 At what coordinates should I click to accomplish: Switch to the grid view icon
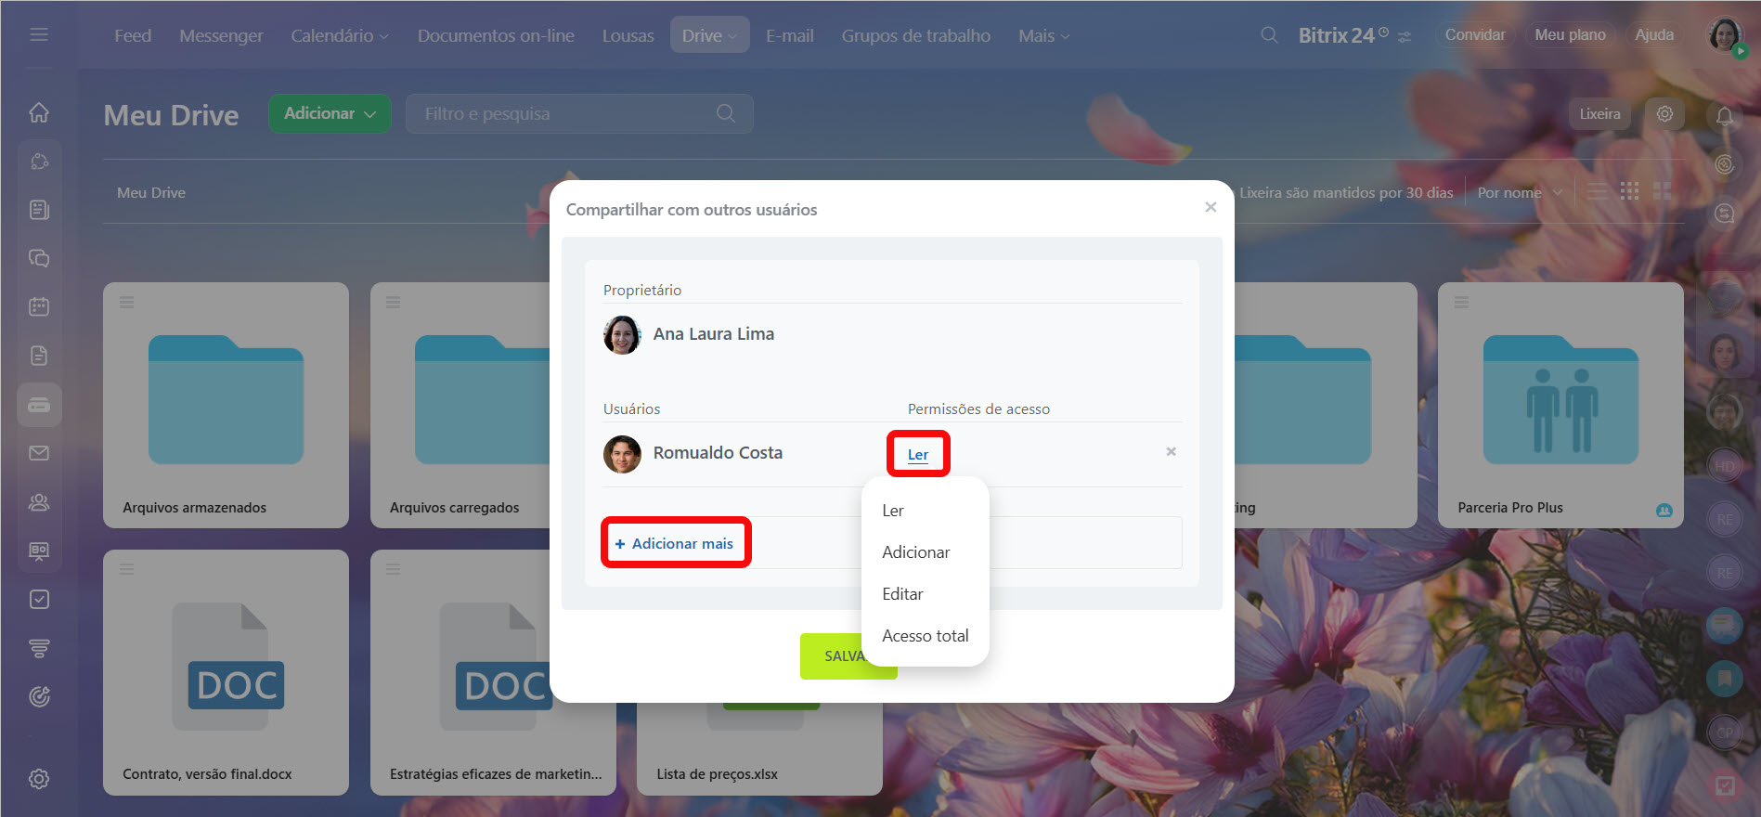coord(1629,191)
